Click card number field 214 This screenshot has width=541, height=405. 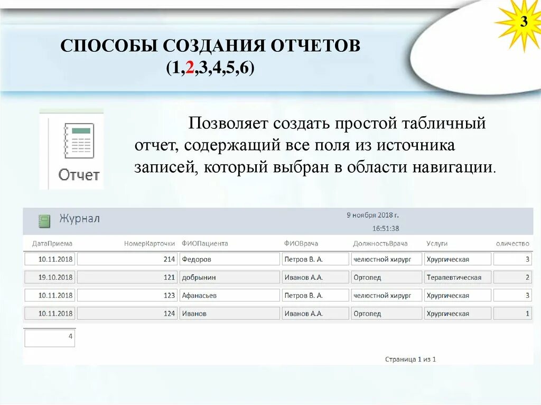coord(127,259)
